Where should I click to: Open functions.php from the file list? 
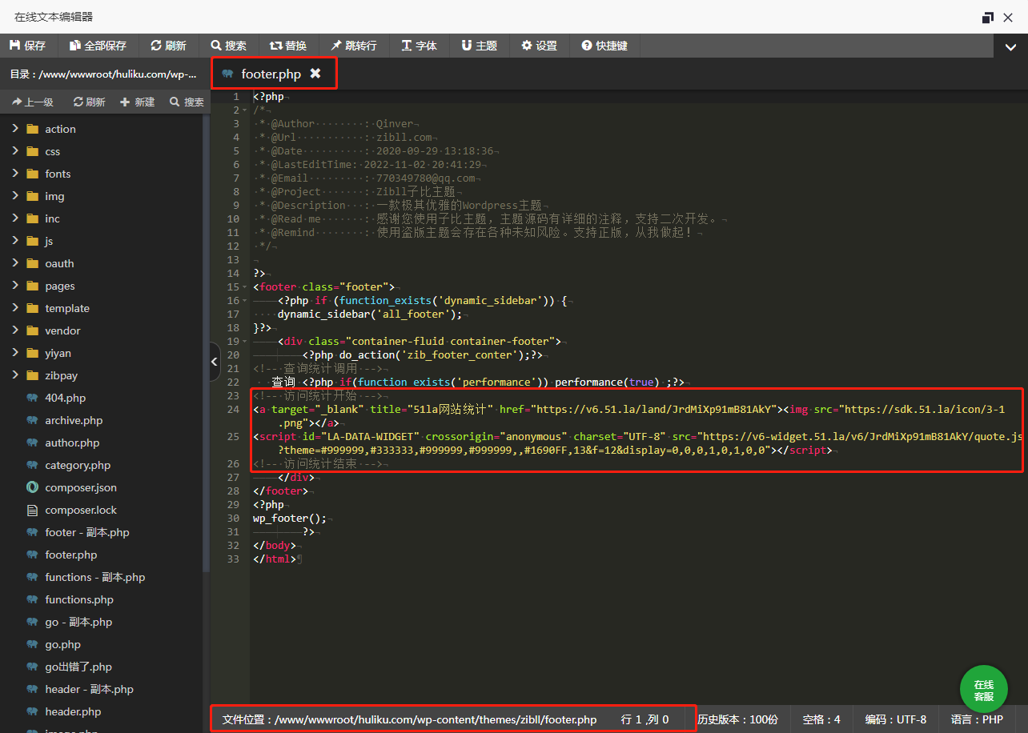tap(79, 599)
